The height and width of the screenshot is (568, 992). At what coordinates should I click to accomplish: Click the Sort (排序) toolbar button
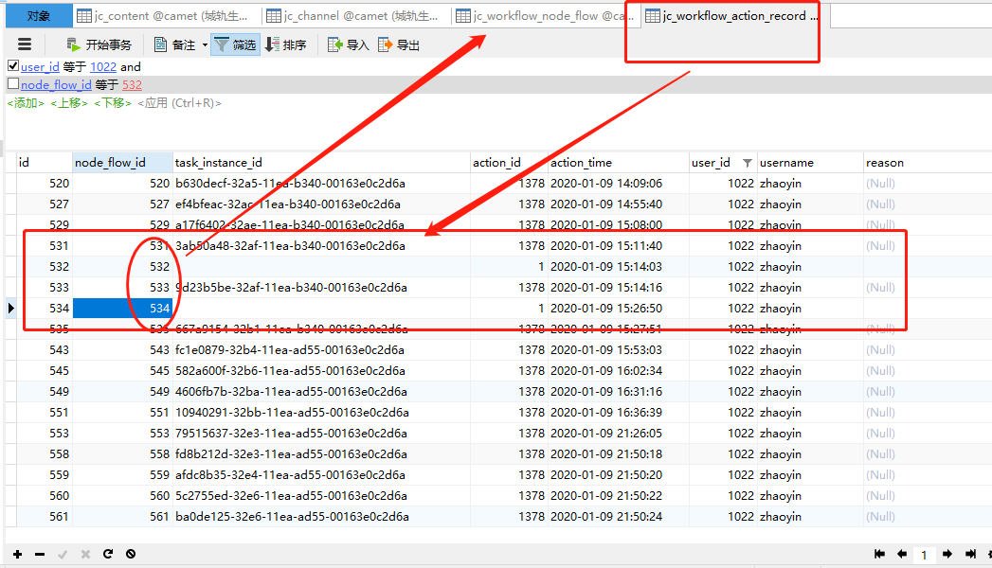tap(285, 44)
